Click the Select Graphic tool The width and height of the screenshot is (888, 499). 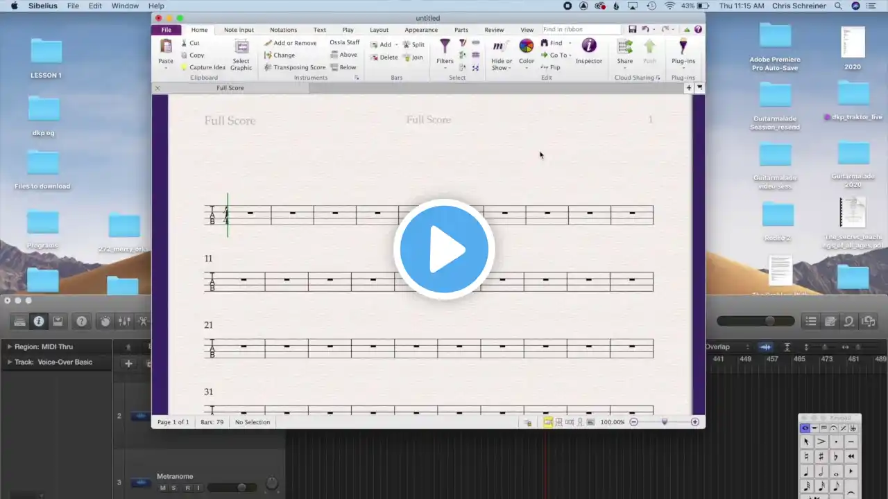tap(241, 55)
